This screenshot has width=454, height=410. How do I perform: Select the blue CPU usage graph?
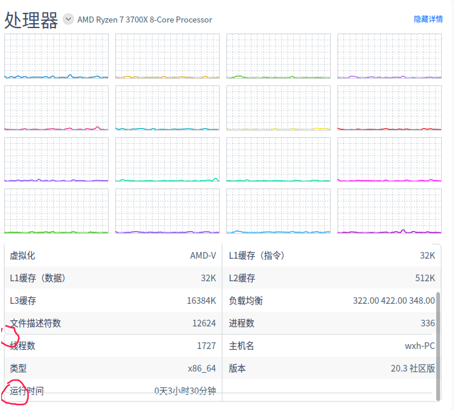point(57,56)
